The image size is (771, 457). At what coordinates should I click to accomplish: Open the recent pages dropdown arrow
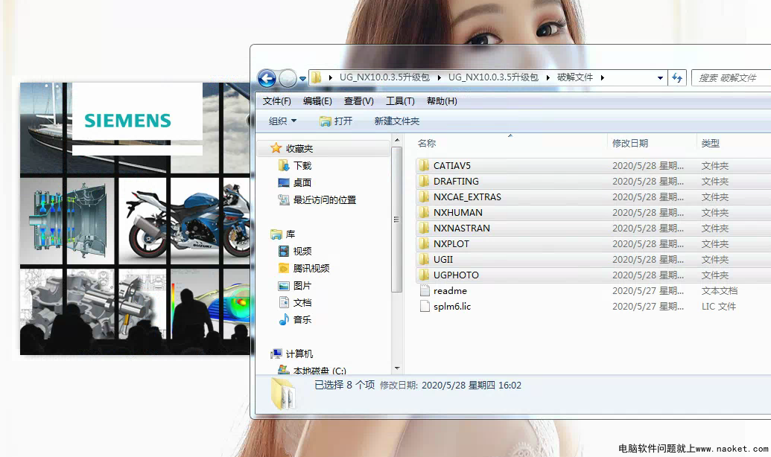[303, 78]
